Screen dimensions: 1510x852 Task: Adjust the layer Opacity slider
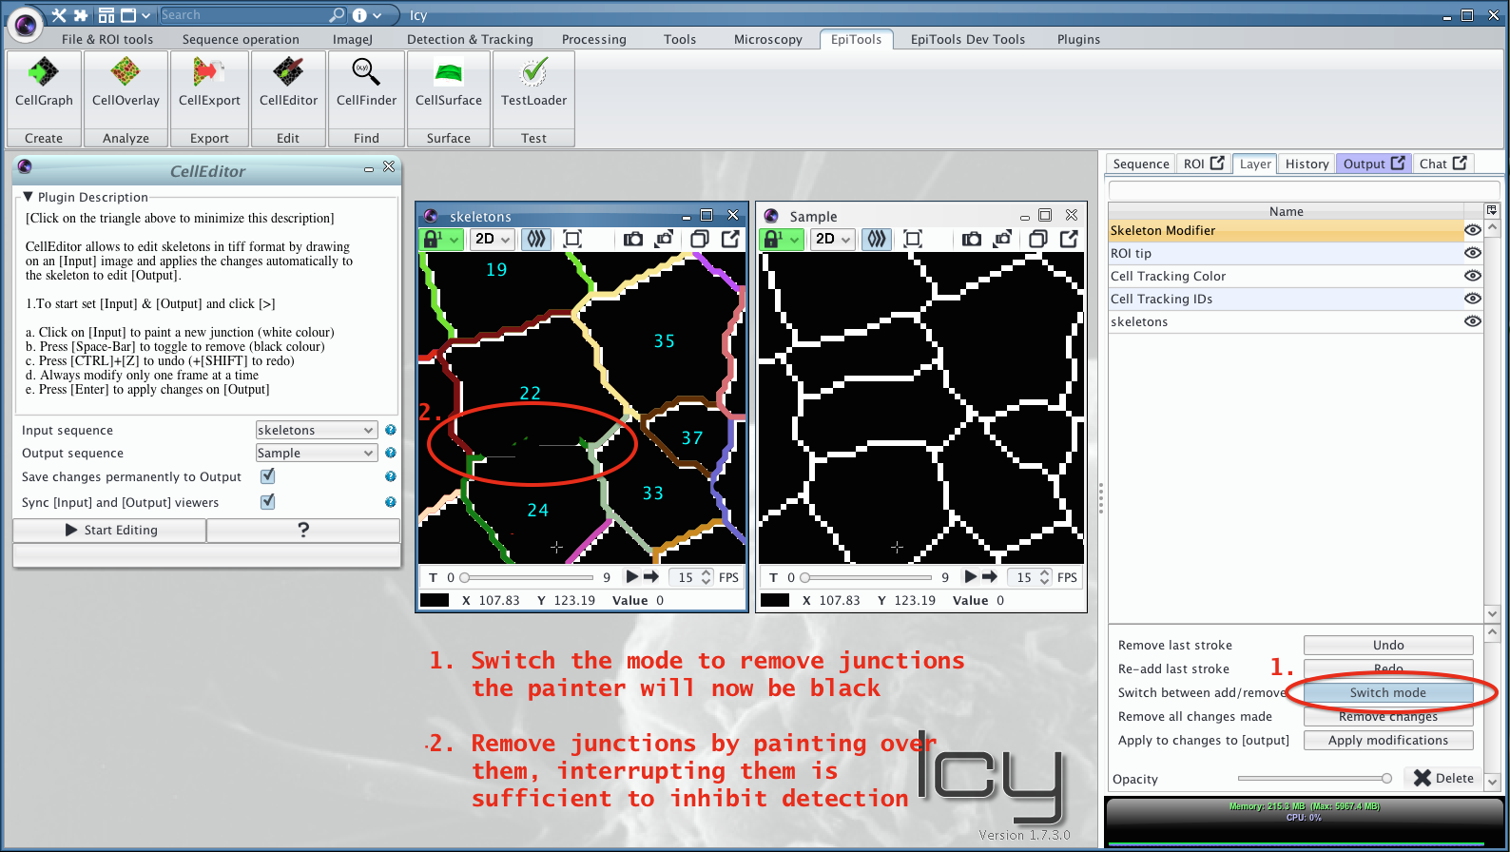pyautogui.click(x=1314, y=779)
